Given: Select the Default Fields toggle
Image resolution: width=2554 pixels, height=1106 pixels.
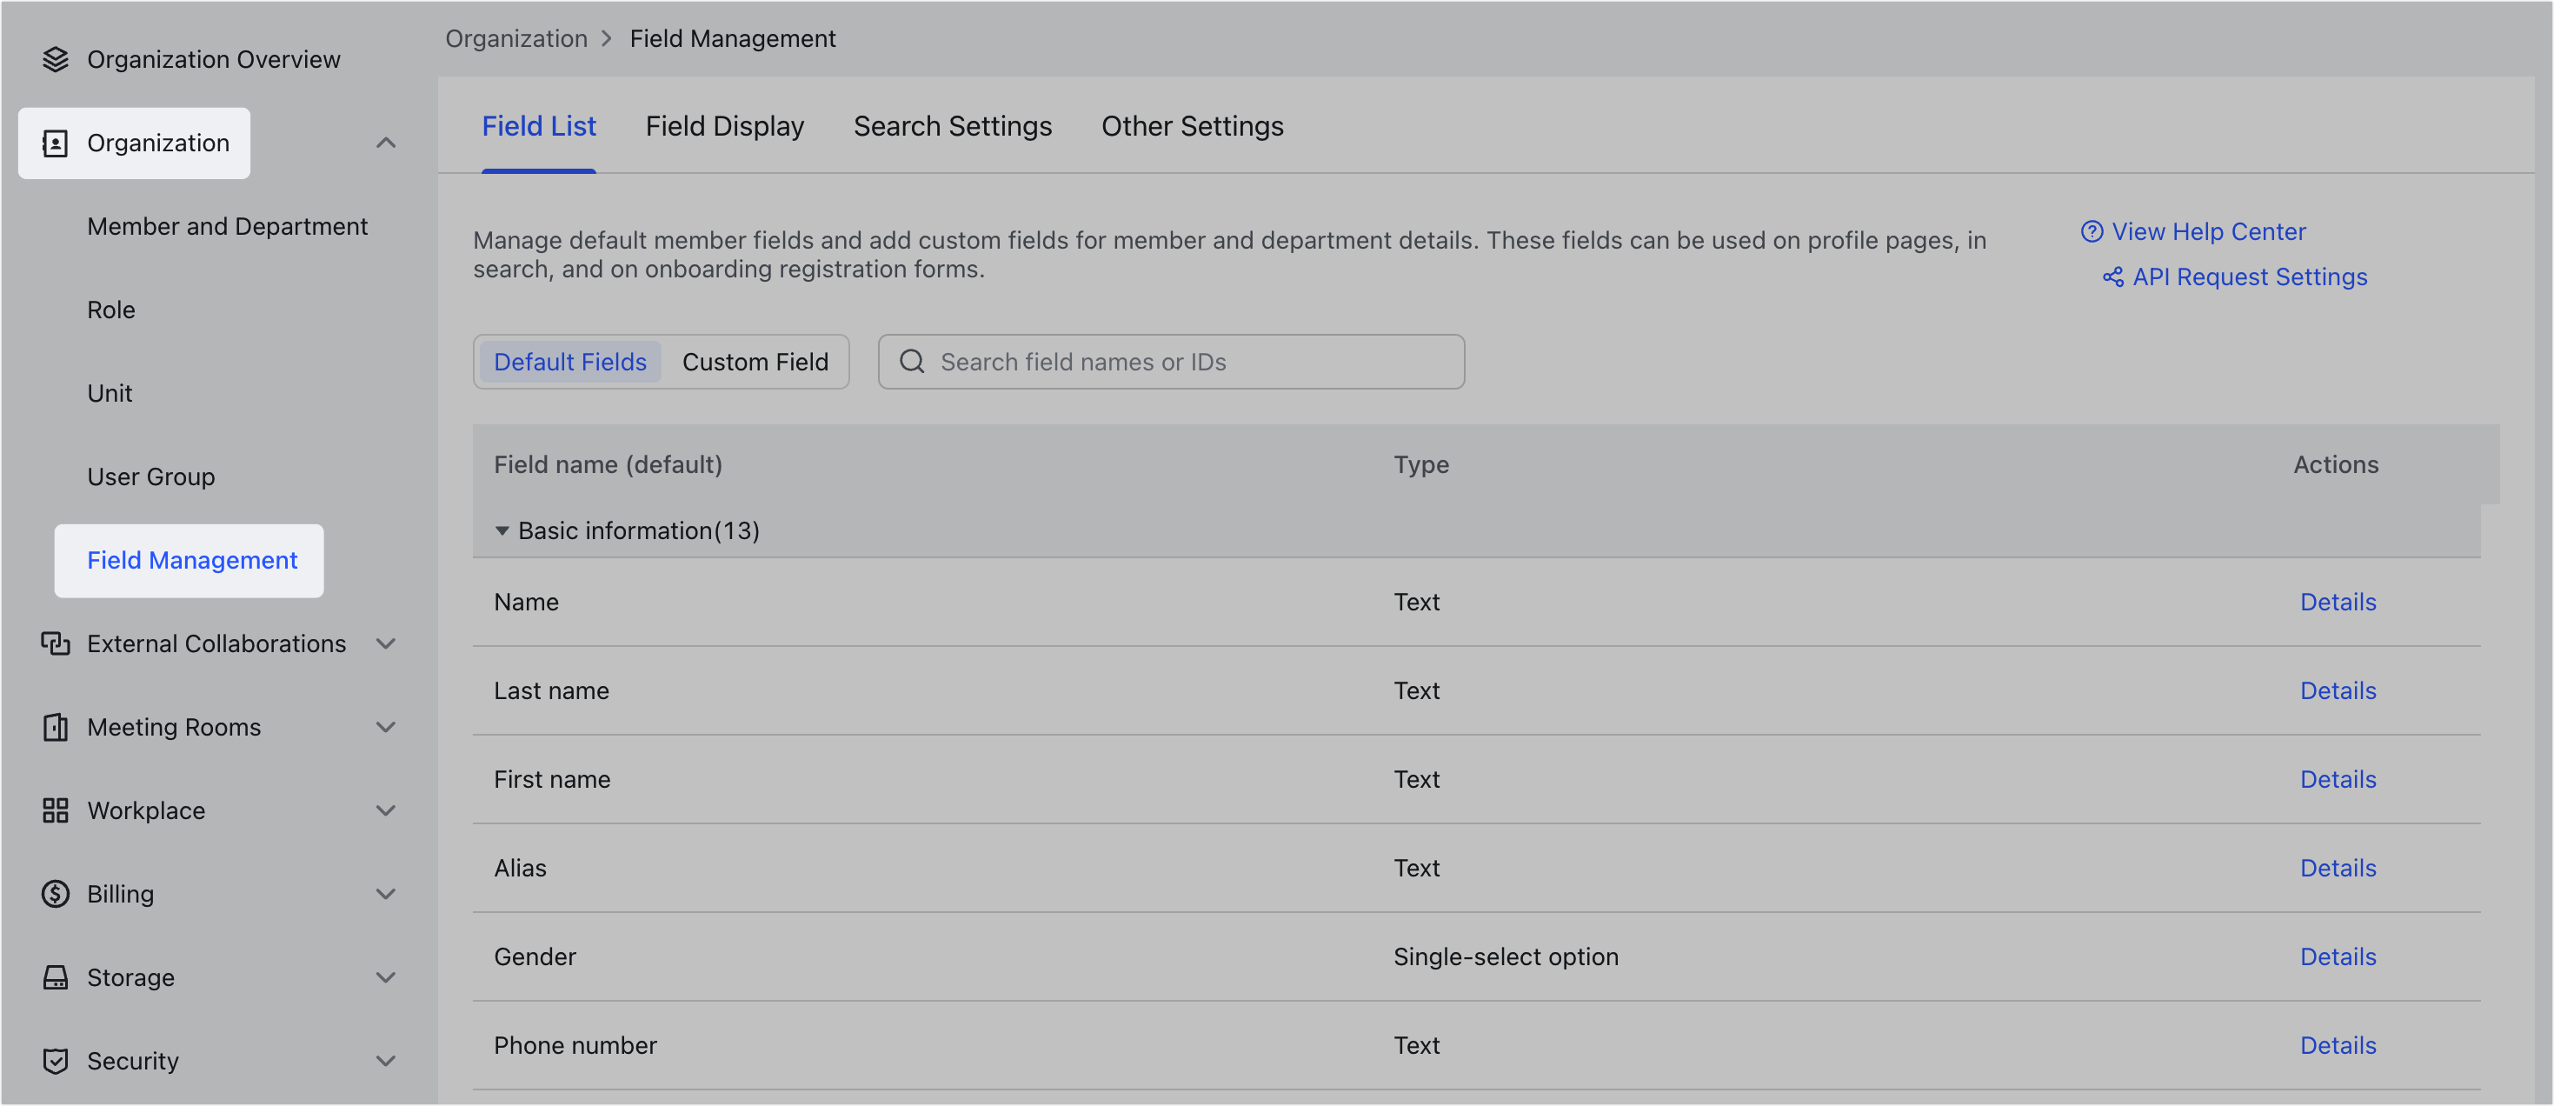Looking at the screenshot, I should click(570, 362).
